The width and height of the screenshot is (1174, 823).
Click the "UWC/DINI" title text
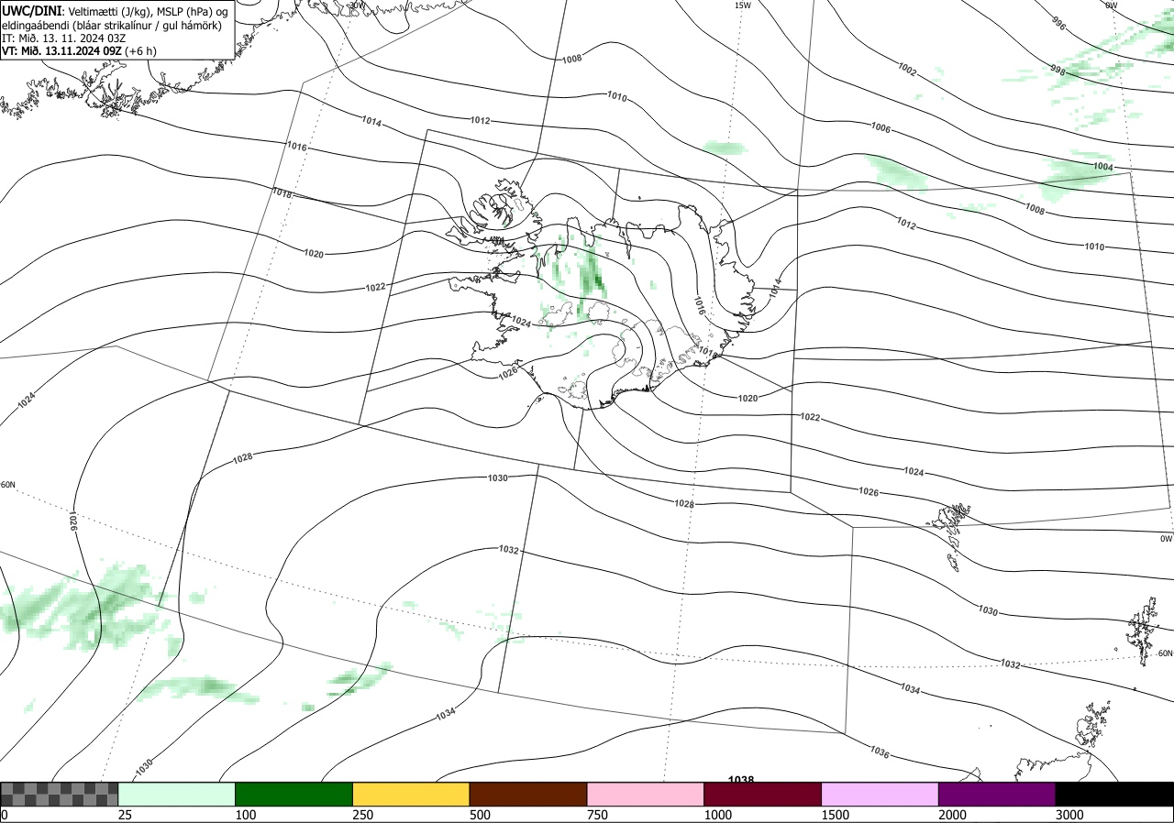pos(32,10)
